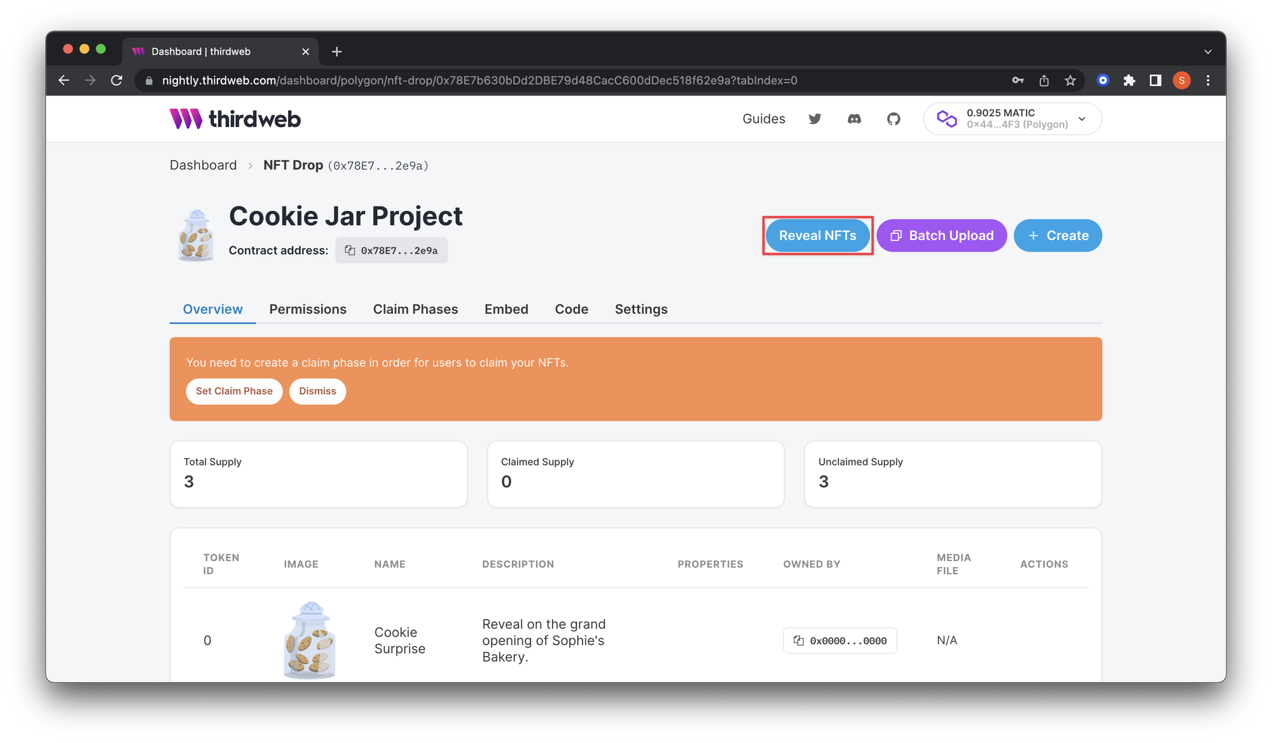
Task: Open Chrome three-dot menu
Action: click(1208, 80)
